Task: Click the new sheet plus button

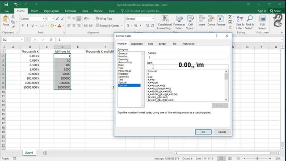Action: coord(45,153)
